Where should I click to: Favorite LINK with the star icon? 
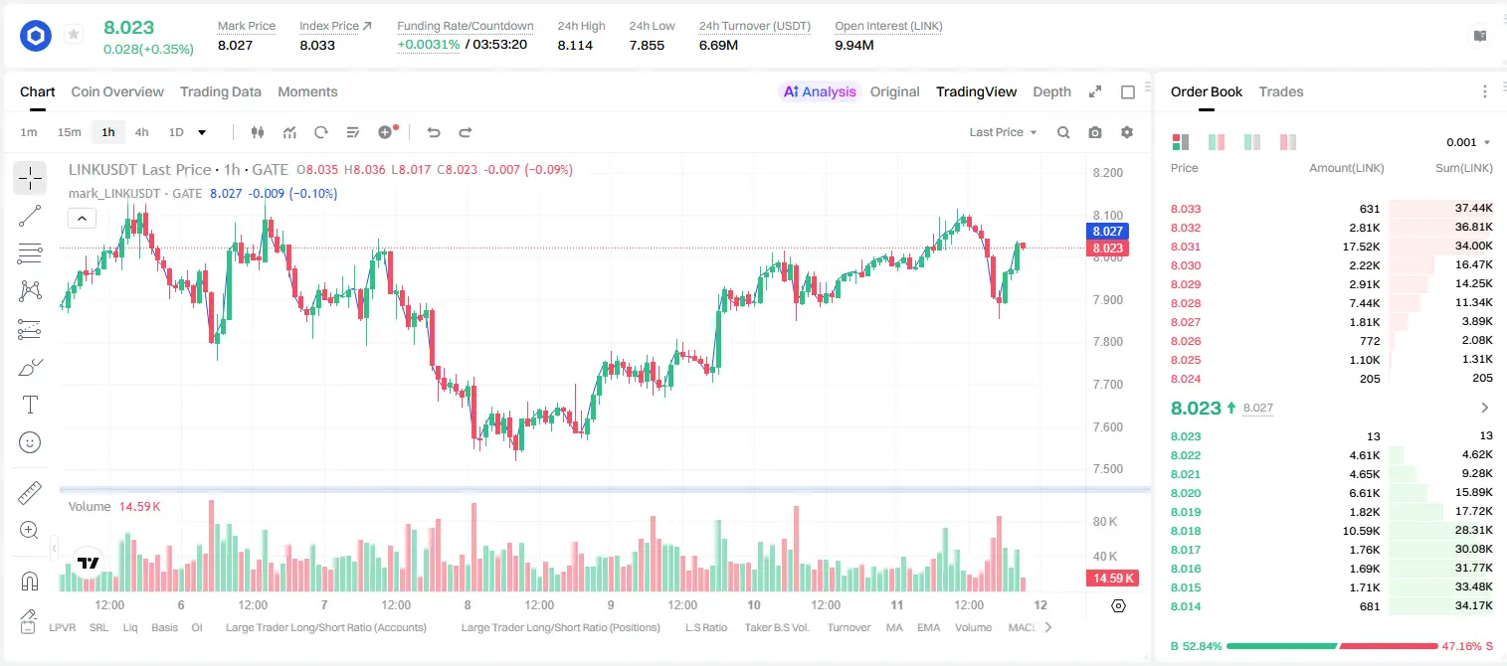[x=74, y=35]
